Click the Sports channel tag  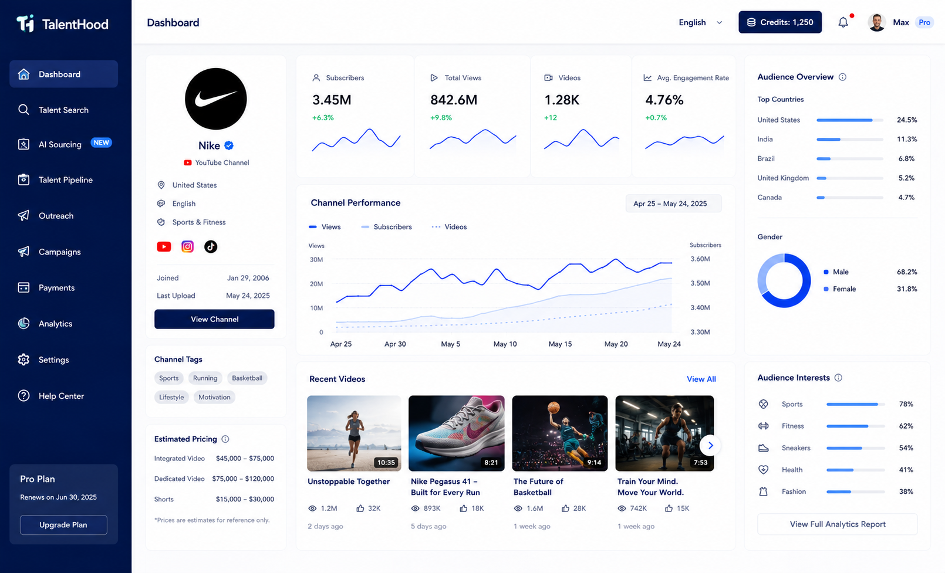[x=168, y=378]
